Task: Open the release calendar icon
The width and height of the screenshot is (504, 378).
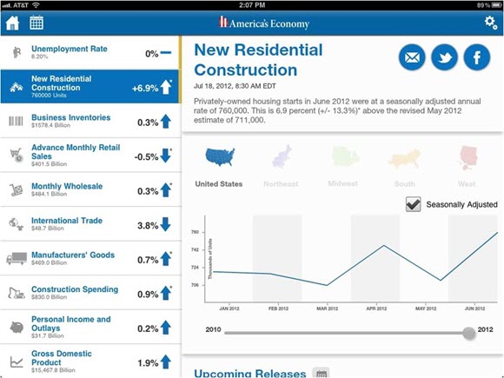Action: click(x=36, y=23)
